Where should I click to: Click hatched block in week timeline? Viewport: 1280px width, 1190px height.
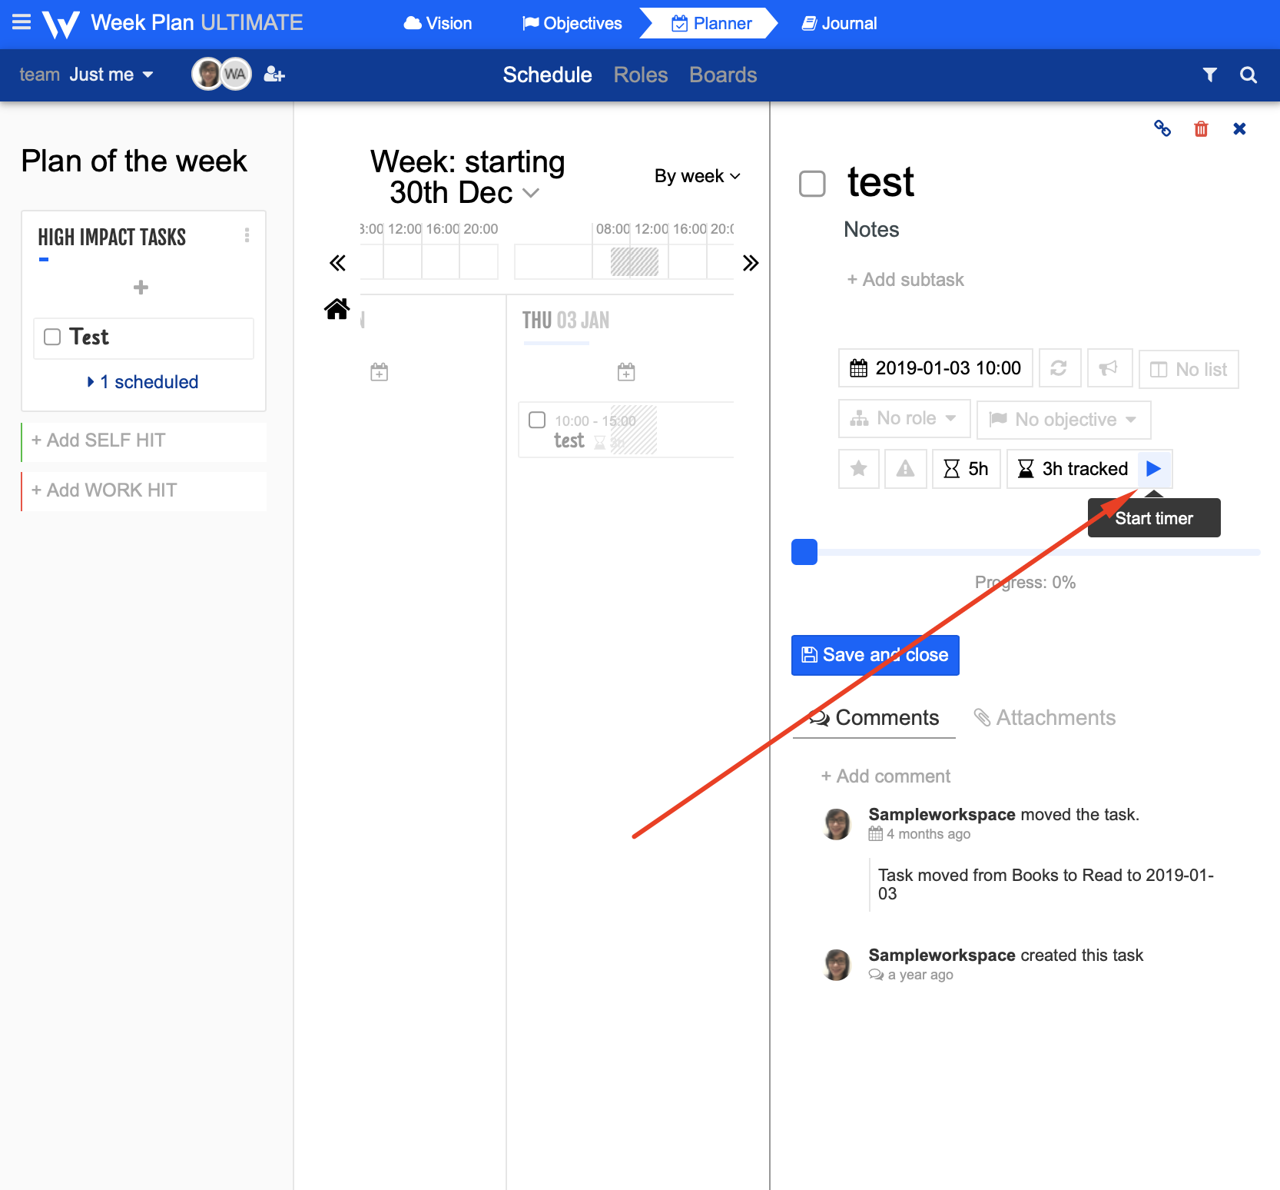coord(635,261)
